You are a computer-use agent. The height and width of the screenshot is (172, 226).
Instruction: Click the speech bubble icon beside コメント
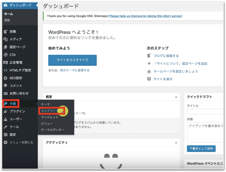(6, 86)
